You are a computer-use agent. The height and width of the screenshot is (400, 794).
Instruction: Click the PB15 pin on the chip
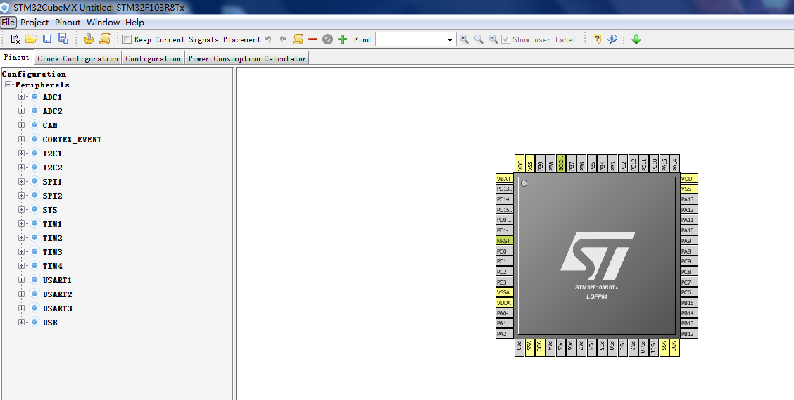coord(689,303)
